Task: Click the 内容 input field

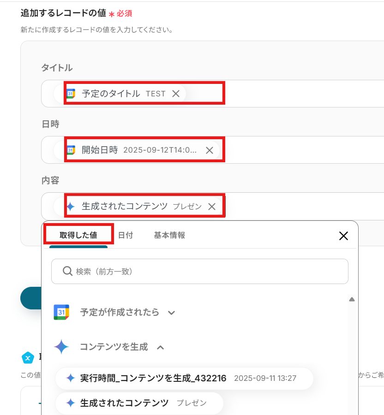Action: tap(213, 207)
